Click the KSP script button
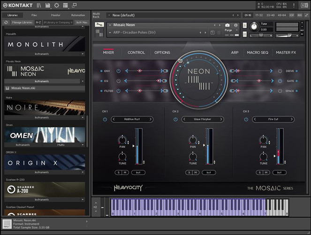The image size is (311, 235). tap(292, 15)
